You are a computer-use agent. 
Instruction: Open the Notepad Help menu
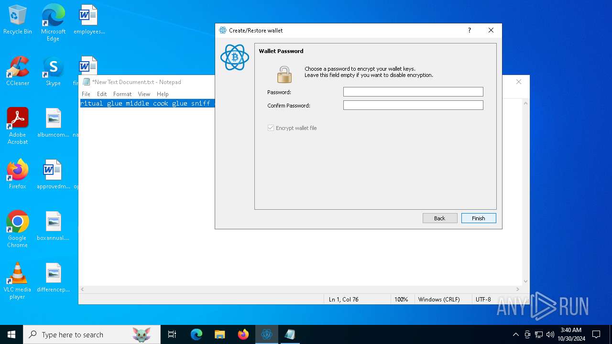[x=163, y=94]
